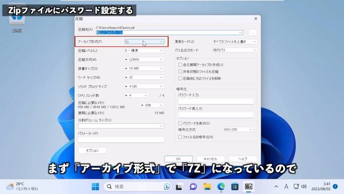The image size is (344, 194).
Task: Open memory usage 80% dropdown
Action: click(x=152, y=105)
